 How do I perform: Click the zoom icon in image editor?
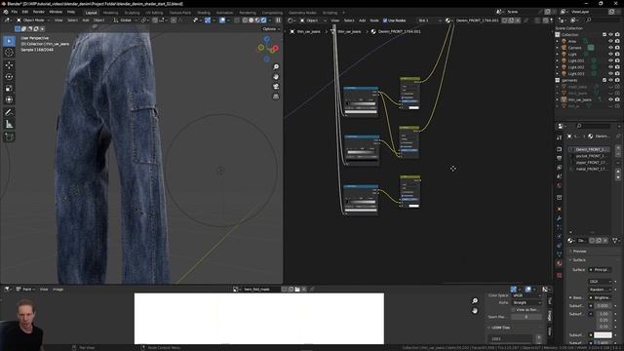tap(475, 301)
